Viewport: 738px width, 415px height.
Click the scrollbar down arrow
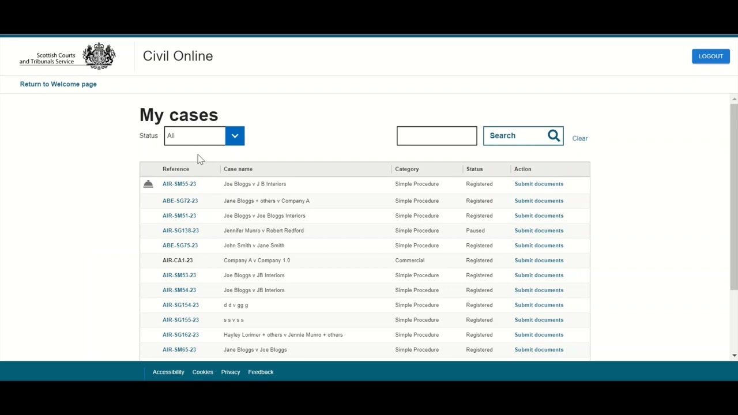734,356
